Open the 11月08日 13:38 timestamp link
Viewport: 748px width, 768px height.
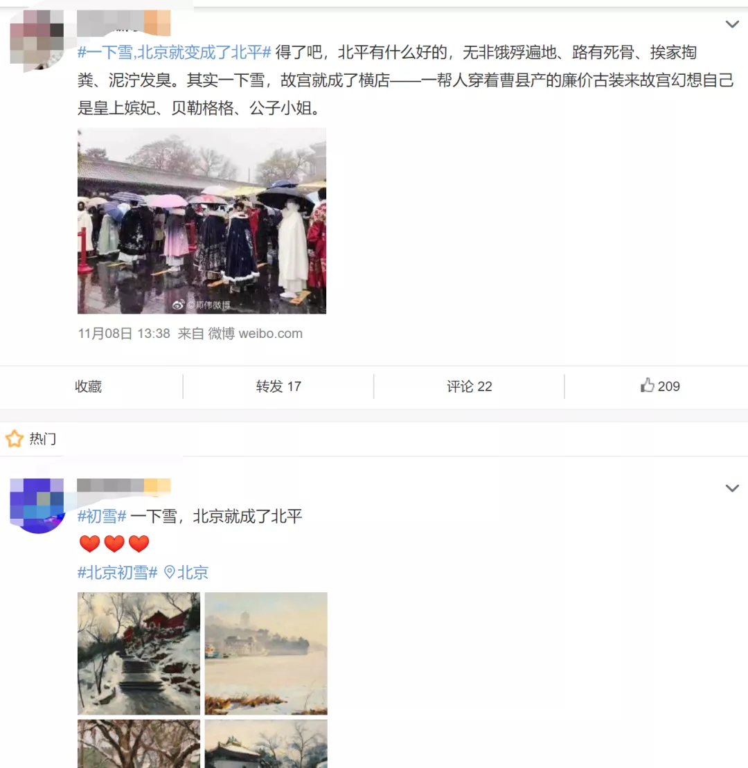tap(124, 334)
